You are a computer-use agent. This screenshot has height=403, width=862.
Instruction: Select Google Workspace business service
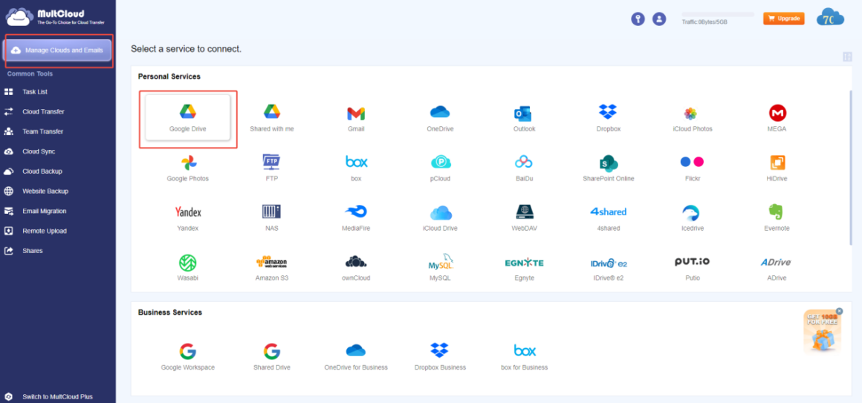coord(187,357)
